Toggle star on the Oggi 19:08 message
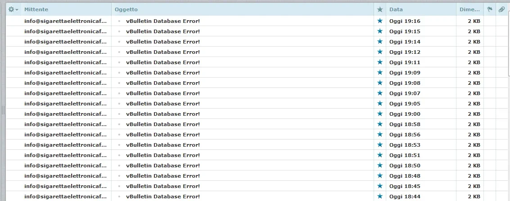Viewport: 510px width, 201px height. pyautogui.click(x=380, y=83)
